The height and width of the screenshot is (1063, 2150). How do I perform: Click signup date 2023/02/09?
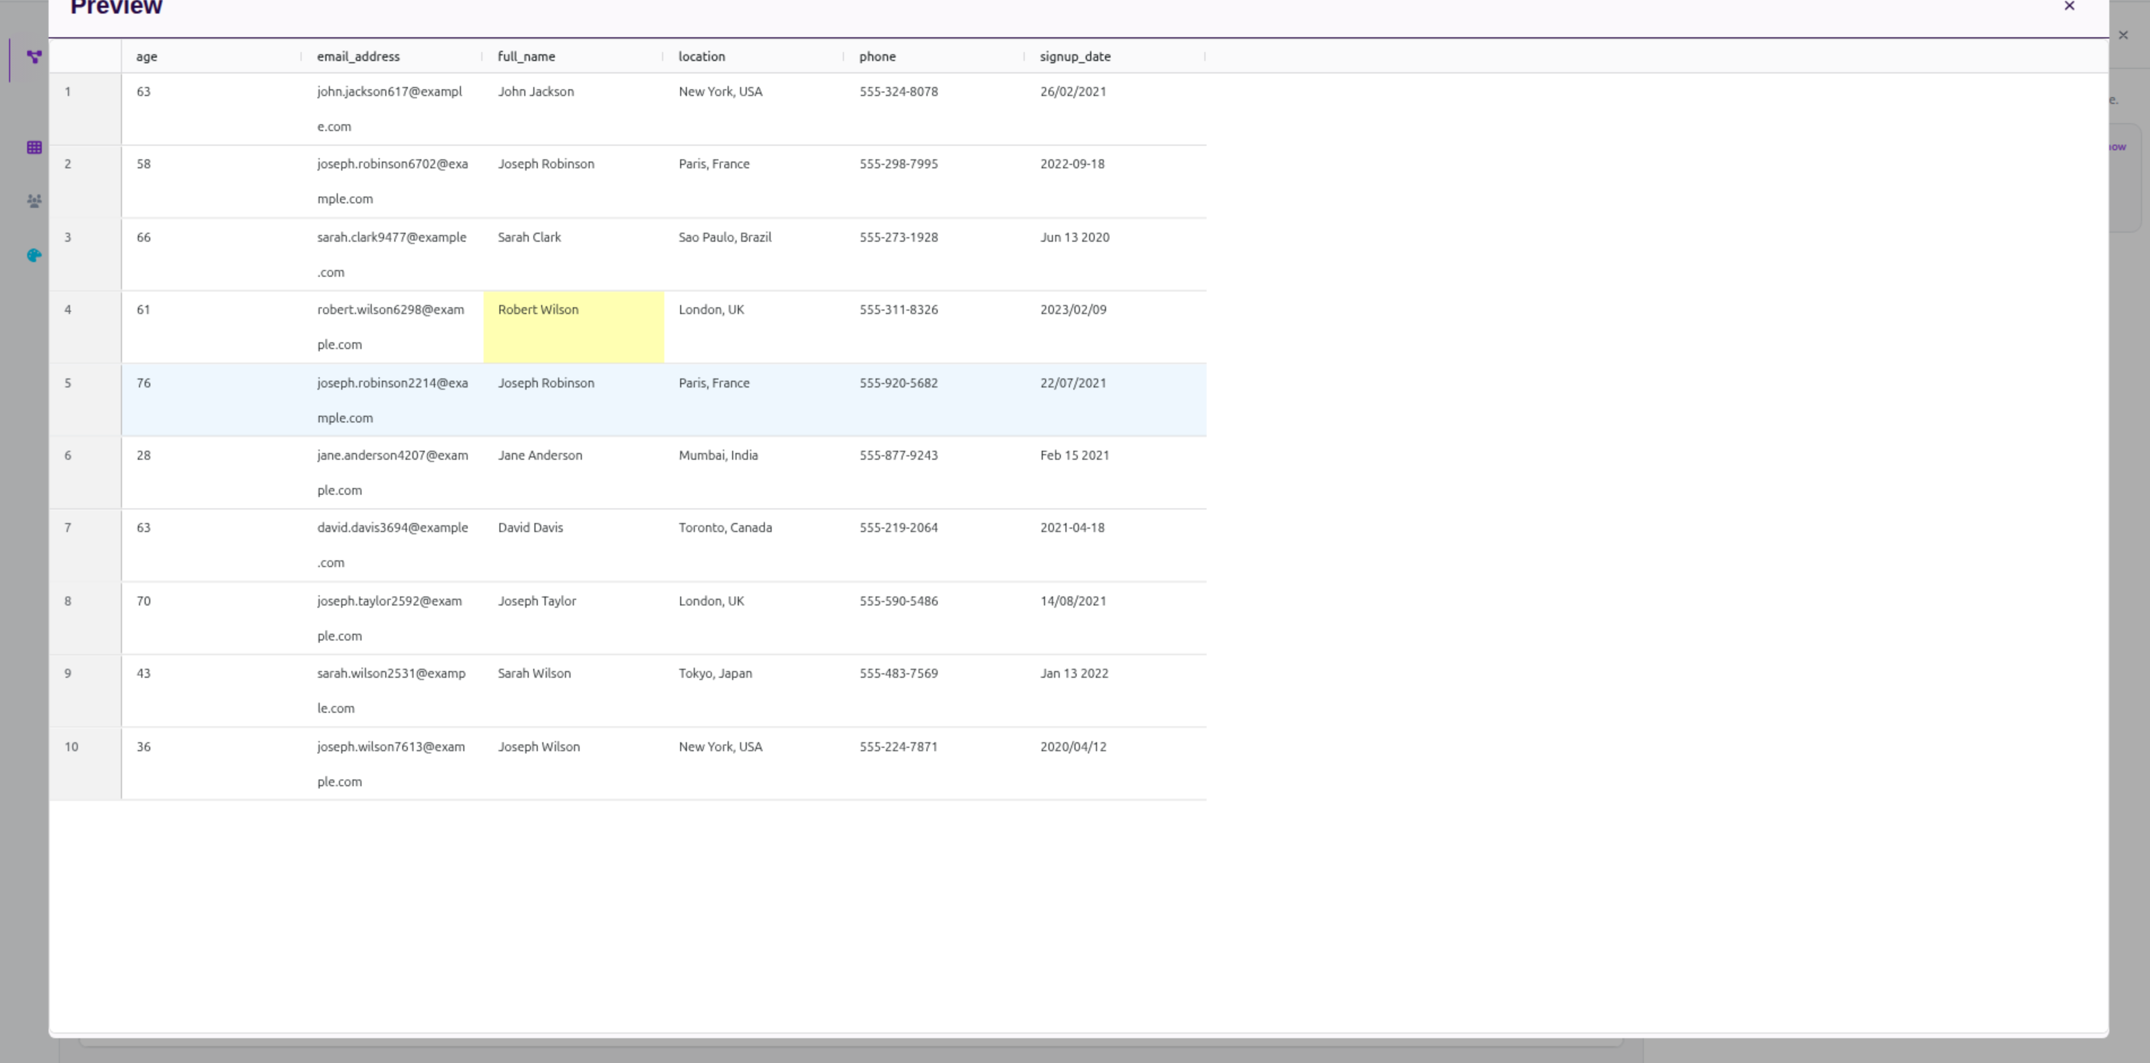[1116, 327]
